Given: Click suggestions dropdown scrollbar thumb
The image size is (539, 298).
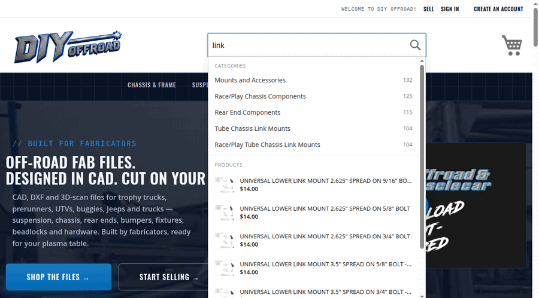Looking at the screenshot, I should click(422, 156).
